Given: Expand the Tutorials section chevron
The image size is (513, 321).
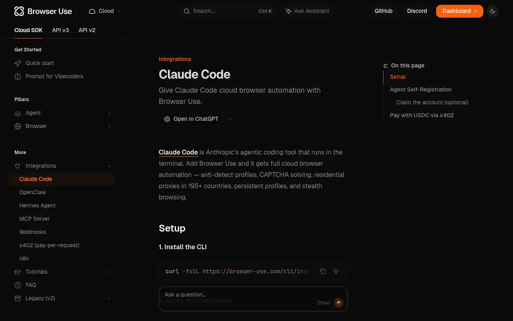Looking at the screenshot, I should pyautogui.click(x=109, y=272).
